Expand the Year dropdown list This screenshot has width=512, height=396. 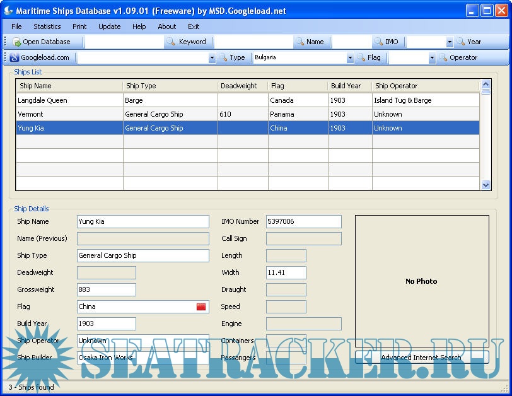[x=450, y=42]
